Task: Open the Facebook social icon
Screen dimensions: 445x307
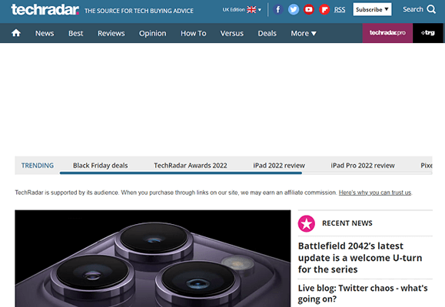Action: 278,10
